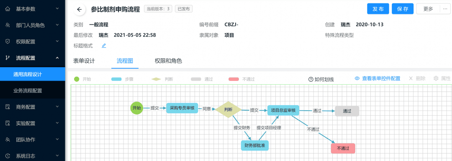Expand the 权限配置 chevron

click(x=57, y=42)
